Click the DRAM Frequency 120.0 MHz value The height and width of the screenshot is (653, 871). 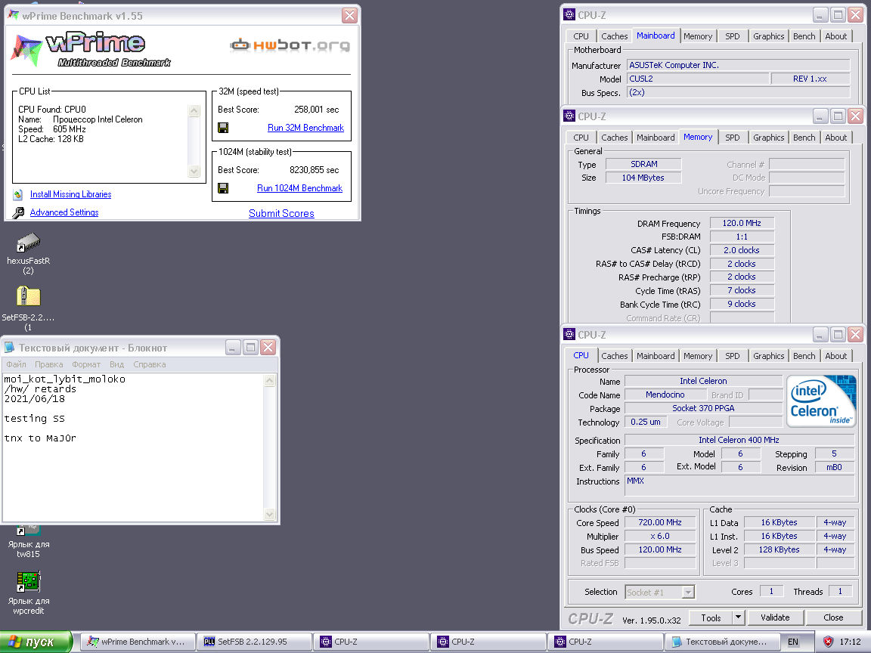point(742,223)
